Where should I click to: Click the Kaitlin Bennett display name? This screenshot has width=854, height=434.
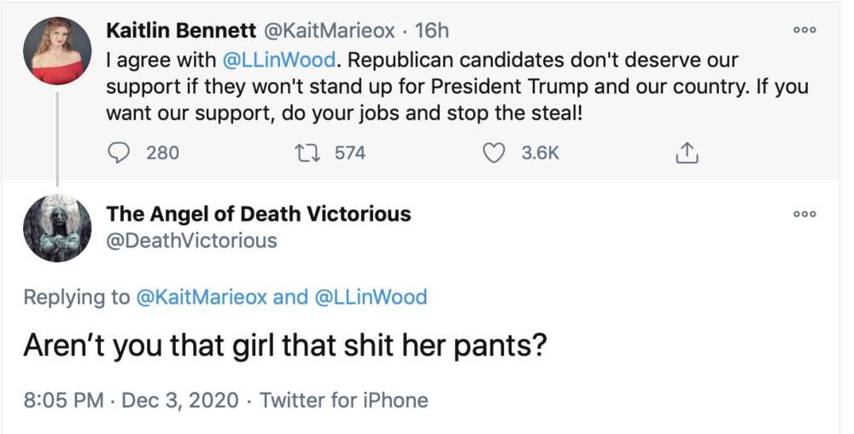coord(181,31)
